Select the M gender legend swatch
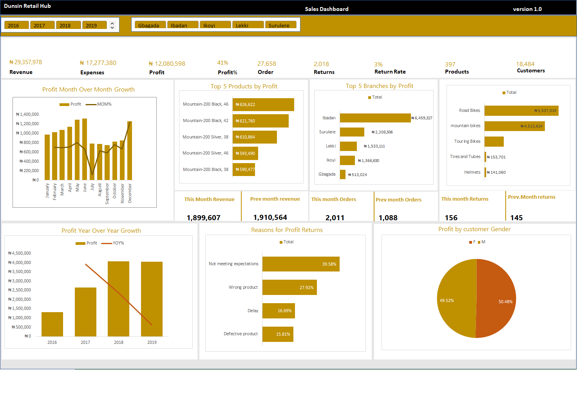 point(479,242)
